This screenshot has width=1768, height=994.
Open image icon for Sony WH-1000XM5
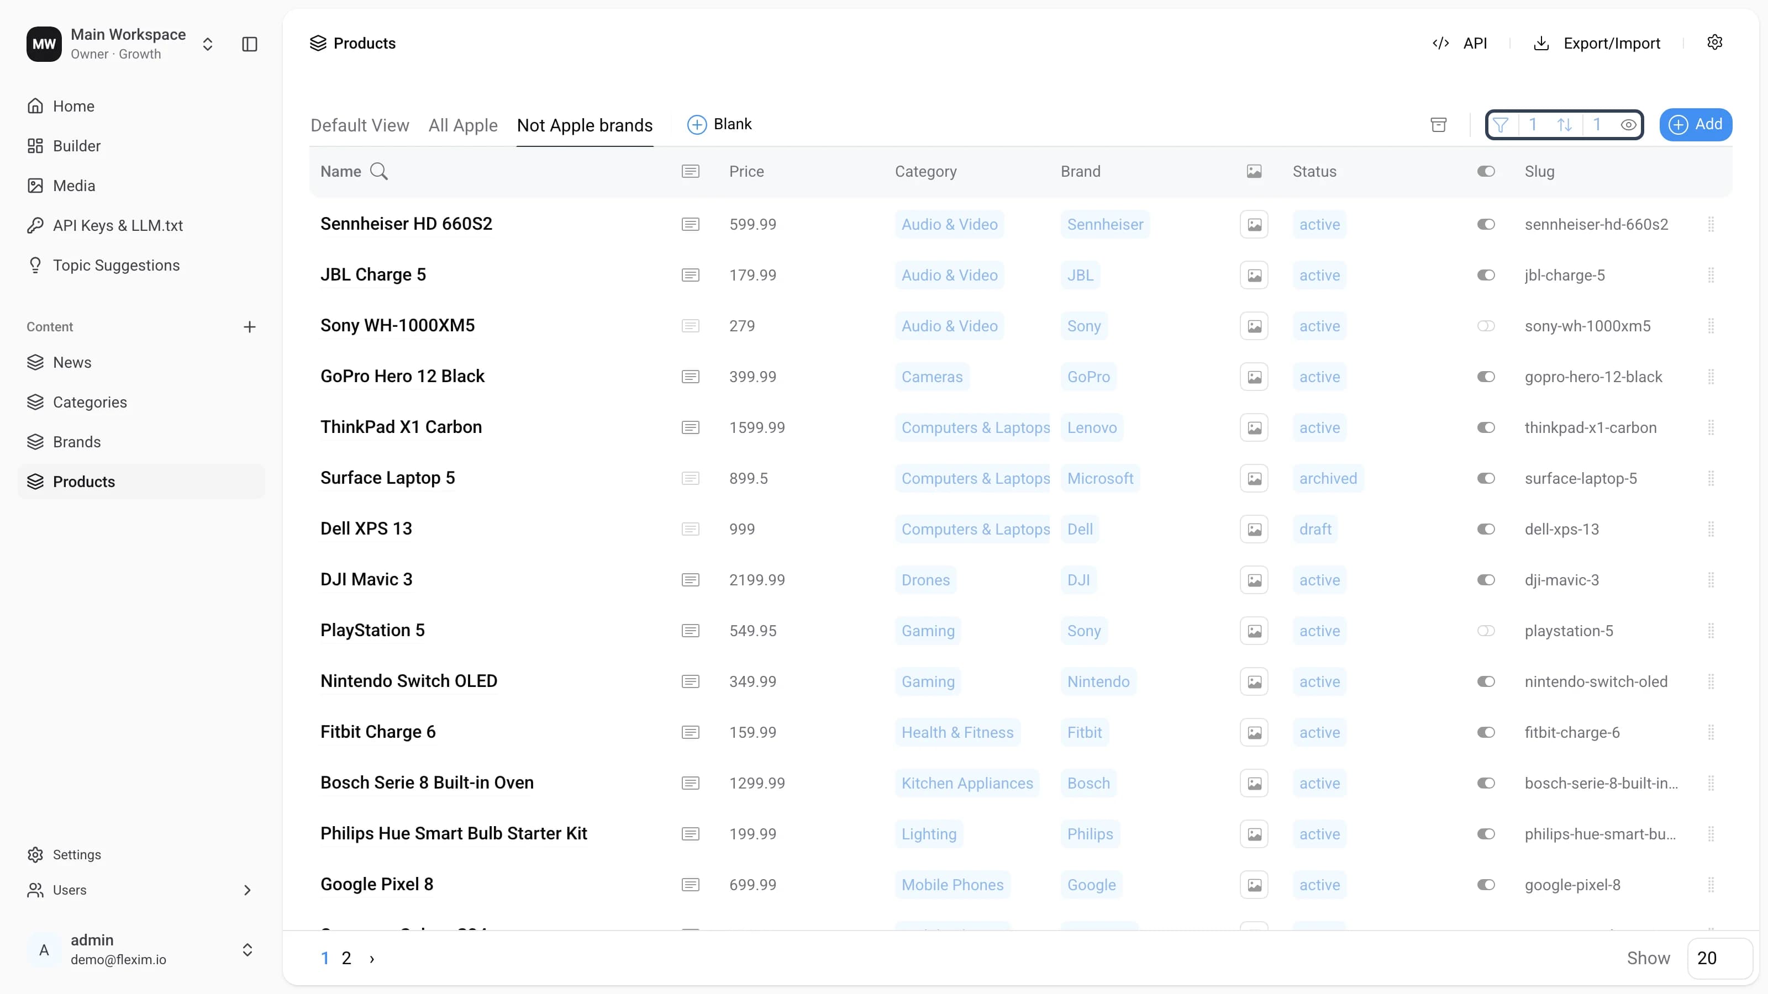[1254, 326]
